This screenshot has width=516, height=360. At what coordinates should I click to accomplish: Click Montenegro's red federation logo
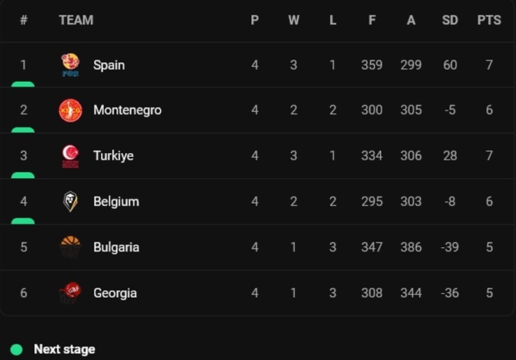click(71, 111)
